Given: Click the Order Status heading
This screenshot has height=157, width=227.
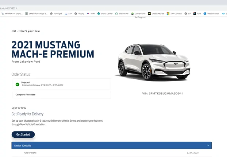Looking at the screenshot, I should click(21, 74).
